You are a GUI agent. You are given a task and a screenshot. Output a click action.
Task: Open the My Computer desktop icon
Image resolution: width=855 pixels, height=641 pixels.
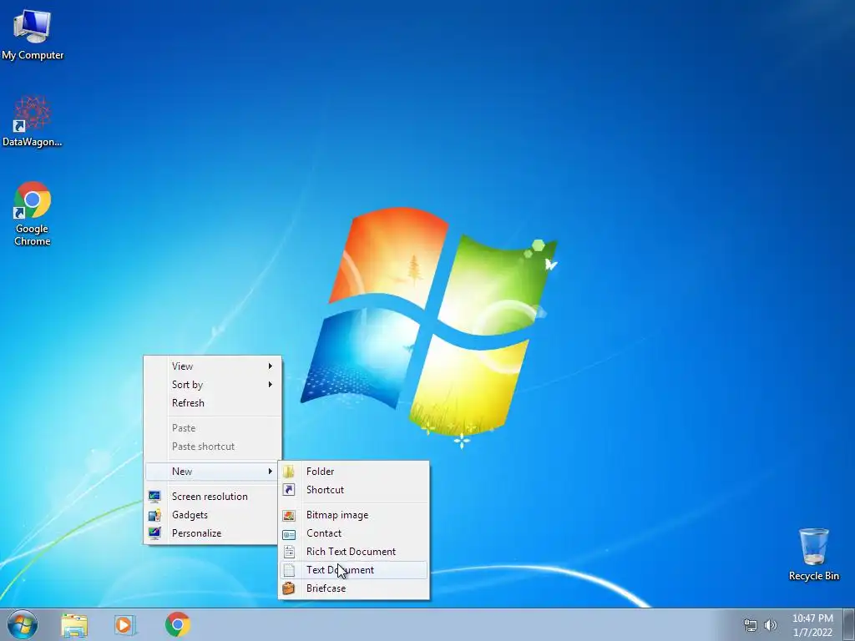33,35
